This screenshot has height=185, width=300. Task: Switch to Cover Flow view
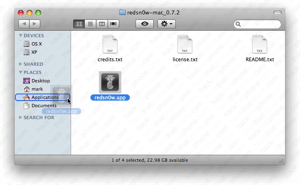pyautogui.click(x=113, y=24)
